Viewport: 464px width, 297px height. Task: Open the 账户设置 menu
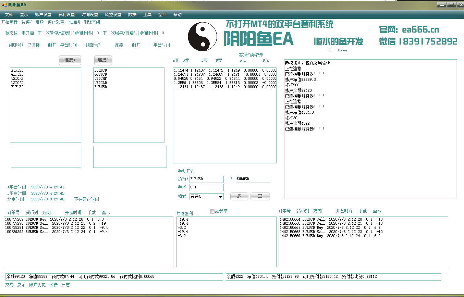click(43, 15)
